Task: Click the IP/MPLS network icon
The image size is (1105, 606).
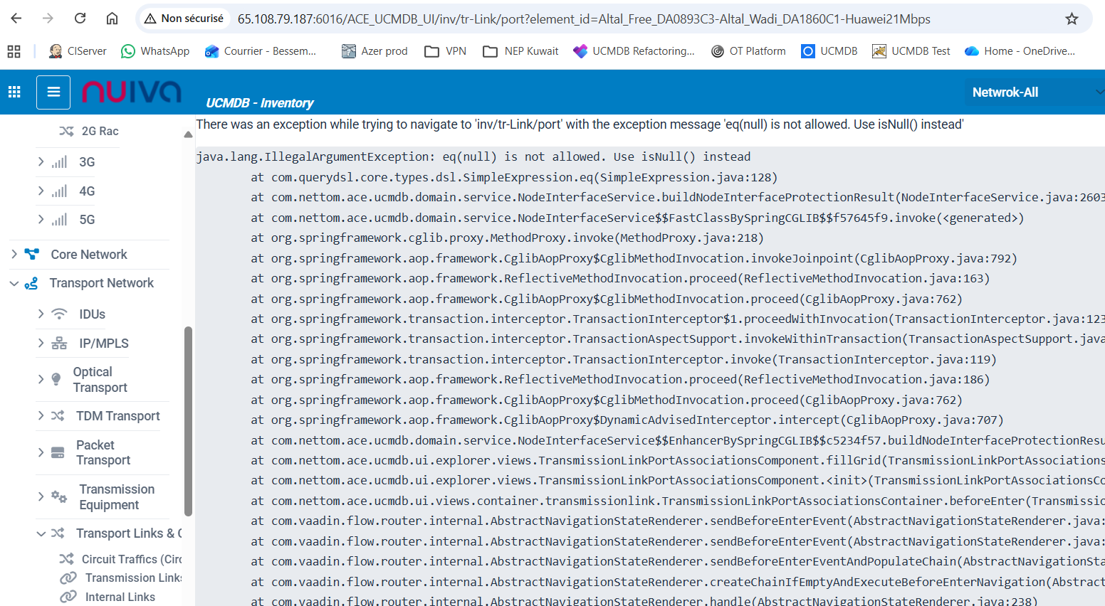Action: (x=60, y=344)
